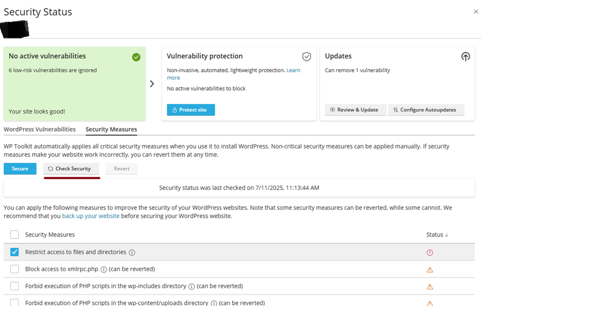Viewport: 597px width, 336px height.
Task: Click warning triangle for Block access to xmlrpc.php
Action: point(430,270)
